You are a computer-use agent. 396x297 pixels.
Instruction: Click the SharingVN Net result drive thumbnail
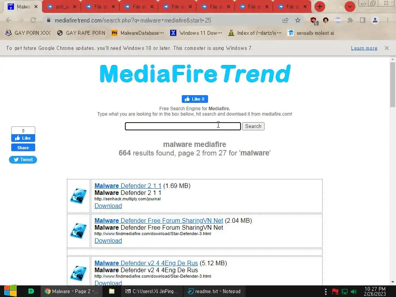[79, 230]
